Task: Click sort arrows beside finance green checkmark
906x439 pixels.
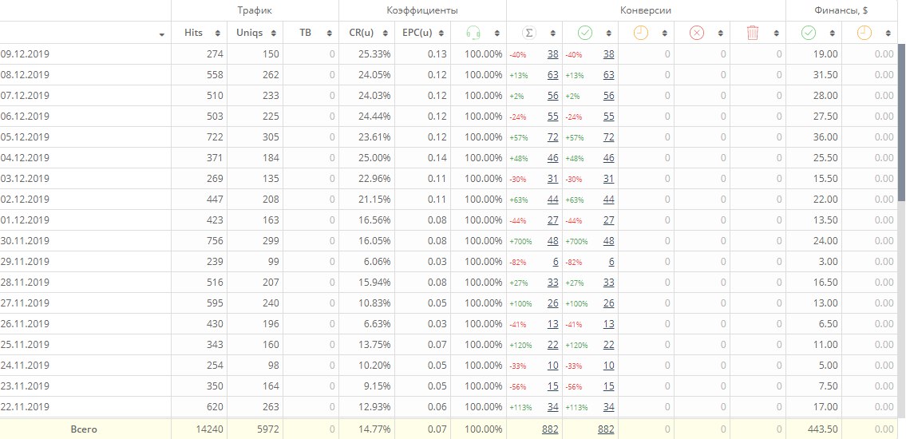Action: point(833,34)
